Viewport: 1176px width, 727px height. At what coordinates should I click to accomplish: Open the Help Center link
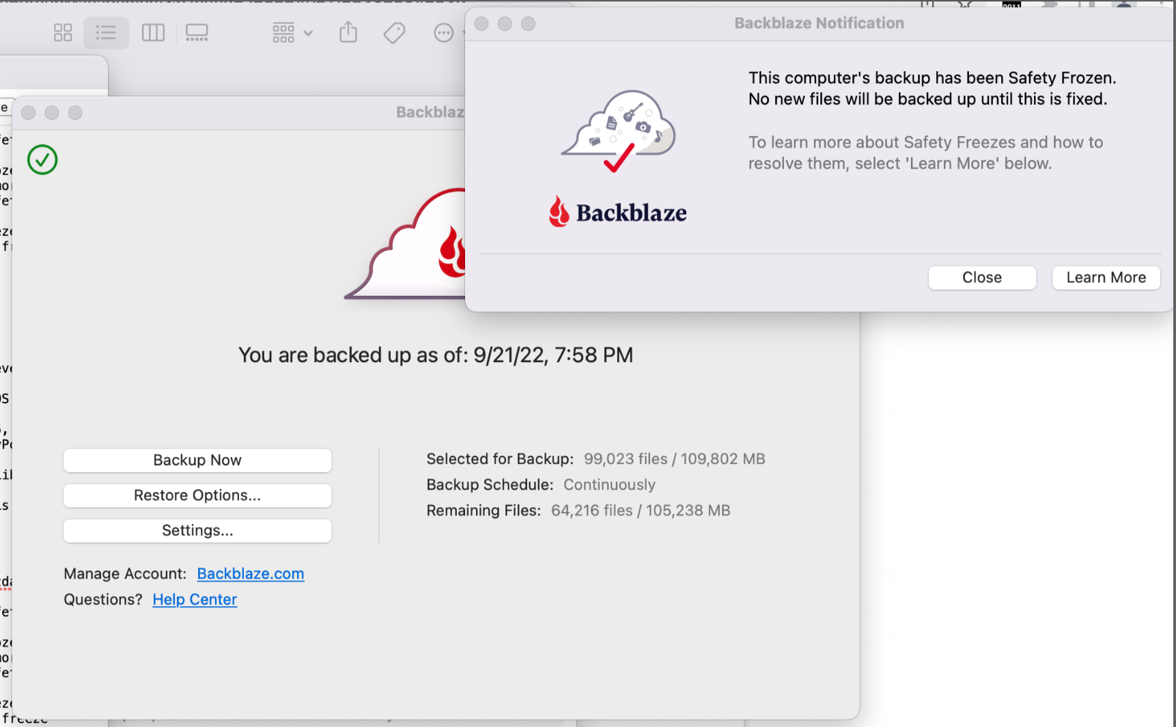(195, 600)
